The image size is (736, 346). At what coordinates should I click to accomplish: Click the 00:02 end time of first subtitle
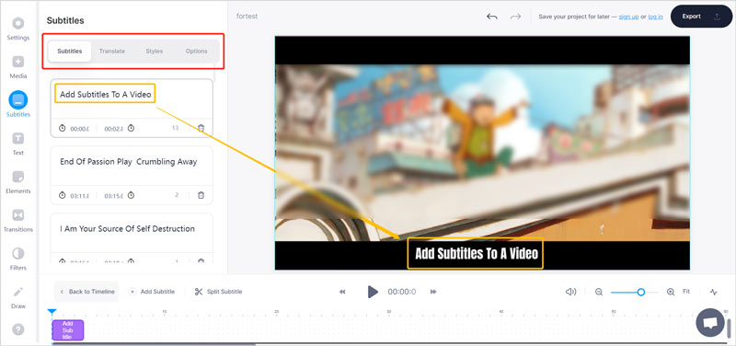coord(113,129)
